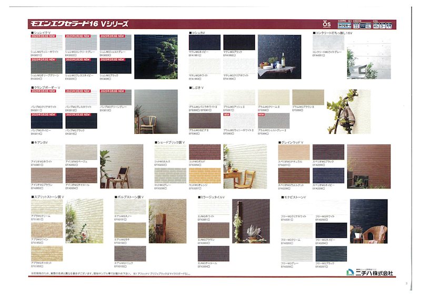Select the プラムMGシェルトグレーⅡ swatch
This screenshot has width=421, height=297.
(274, 121)
